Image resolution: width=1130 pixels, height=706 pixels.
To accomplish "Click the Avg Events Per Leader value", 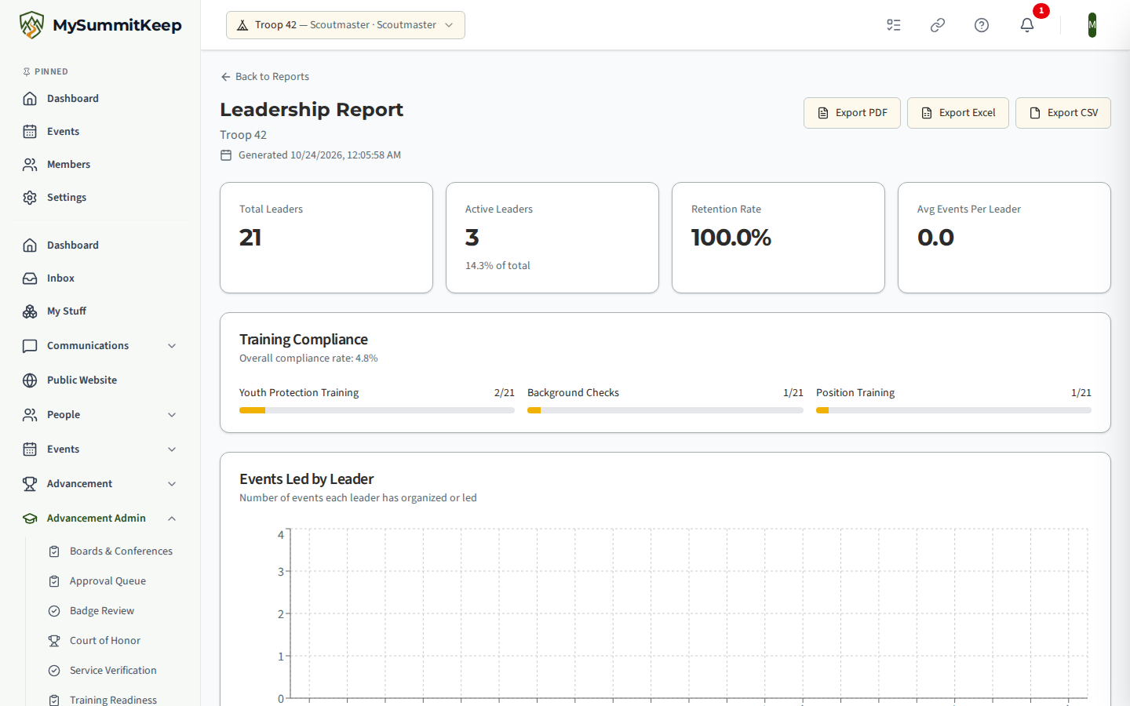I will pyautogui.click(x=935, y=238).
